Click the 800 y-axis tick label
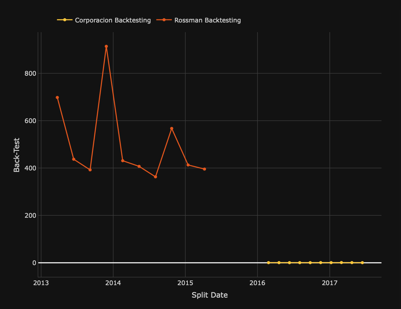401x309 pixels. [30, 73]
